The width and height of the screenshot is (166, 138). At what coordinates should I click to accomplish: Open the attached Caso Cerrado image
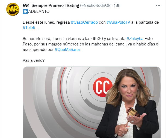92,102
